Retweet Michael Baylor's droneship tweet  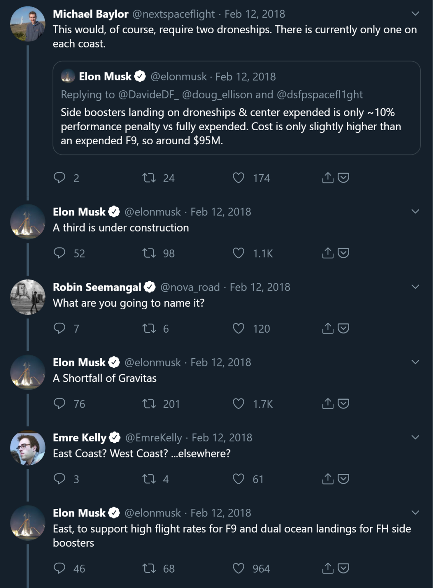pyautogui.click(x=149, y=178)
